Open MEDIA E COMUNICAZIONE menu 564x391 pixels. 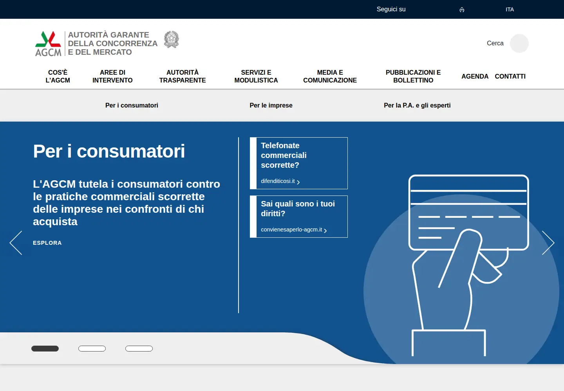[x=330, y=76]
